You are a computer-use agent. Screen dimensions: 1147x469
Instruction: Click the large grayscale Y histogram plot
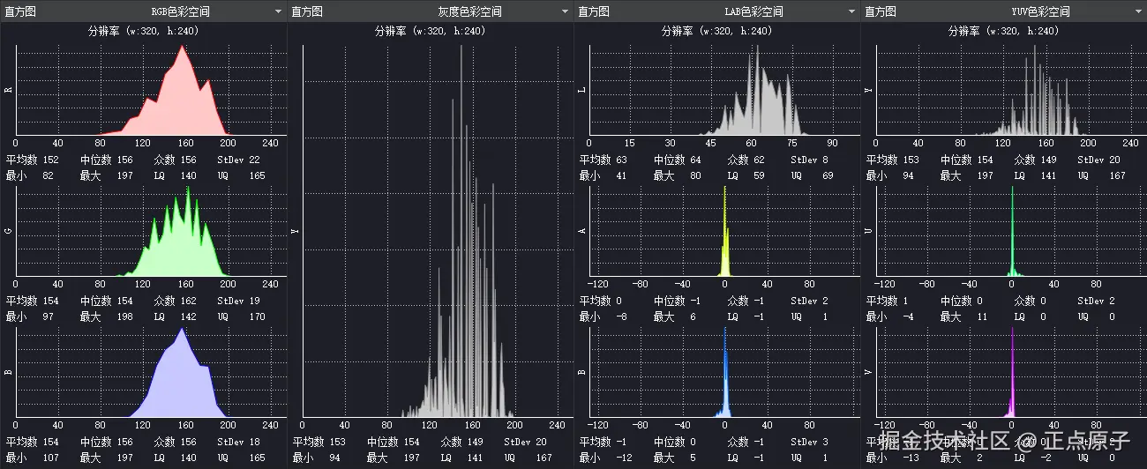[437, 231]
